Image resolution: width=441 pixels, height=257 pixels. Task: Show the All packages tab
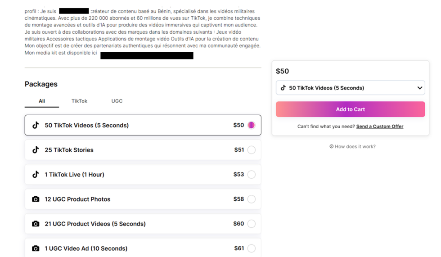(x=42, y=101)
